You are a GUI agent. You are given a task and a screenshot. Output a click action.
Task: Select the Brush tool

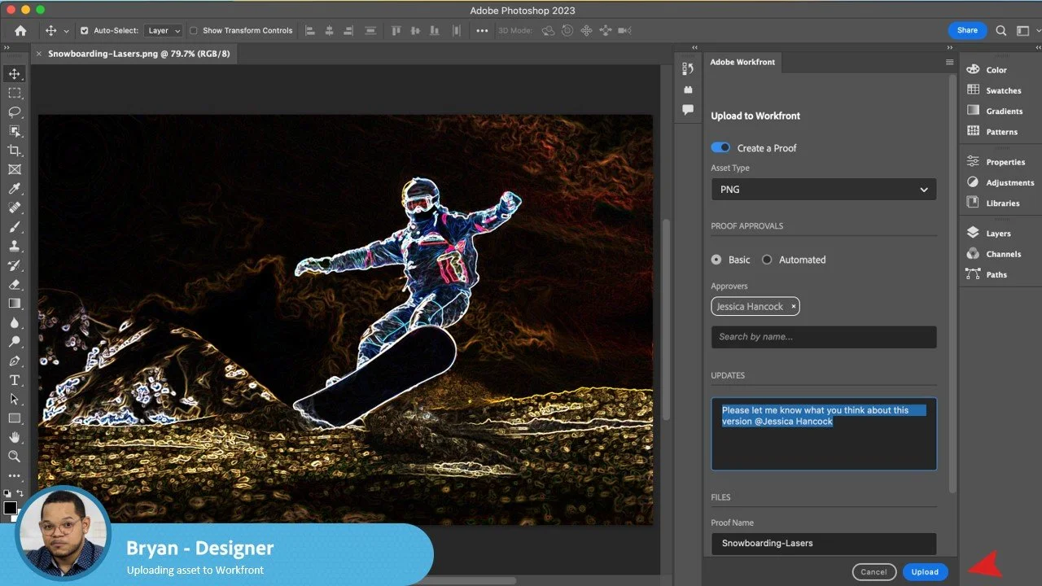tap(15, 227)
